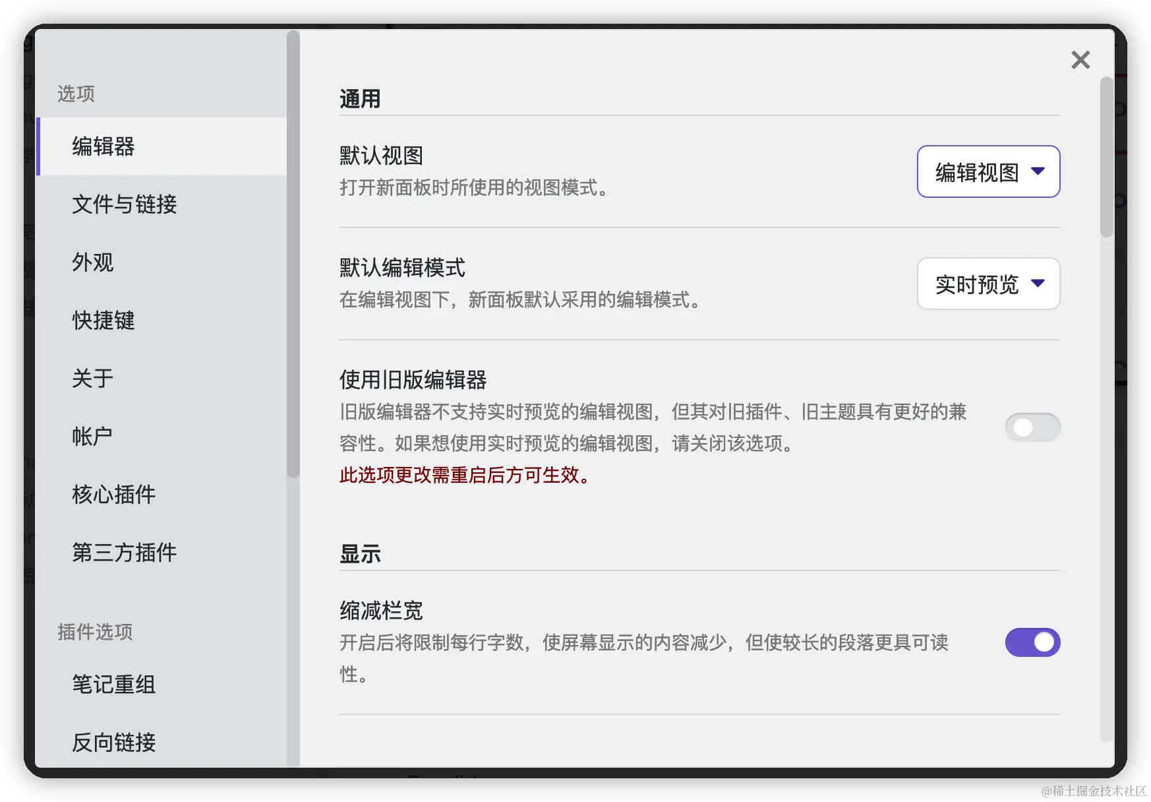
Task: Open the 默认视图 default view dropdown
Action: tap(988, 172)
